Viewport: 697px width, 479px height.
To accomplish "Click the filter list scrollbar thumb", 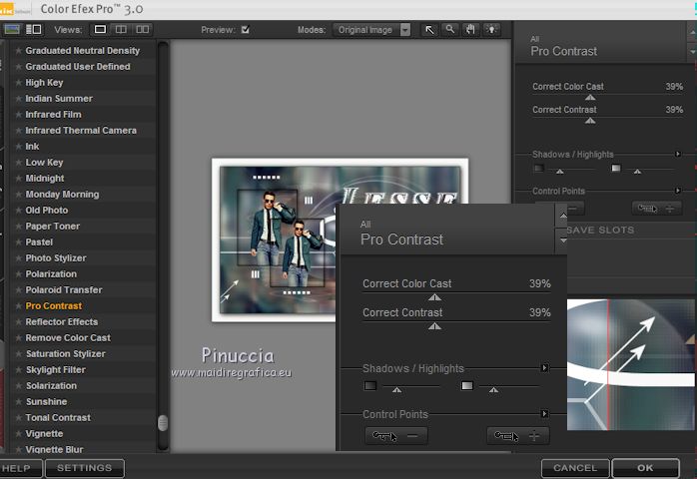I will point(163,422).
